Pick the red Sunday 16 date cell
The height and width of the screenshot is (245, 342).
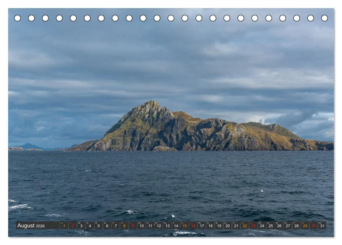point(193,225)
